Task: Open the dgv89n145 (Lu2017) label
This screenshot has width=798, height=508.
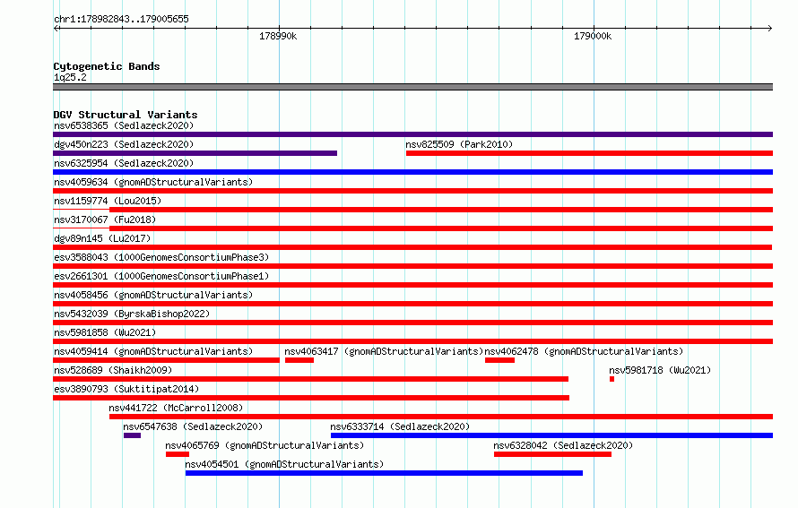Action: (102, 238)
